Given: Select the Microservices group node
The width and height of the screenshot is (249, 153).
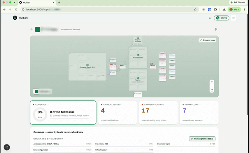Looking at the screenshot, I should pos(138,57).
